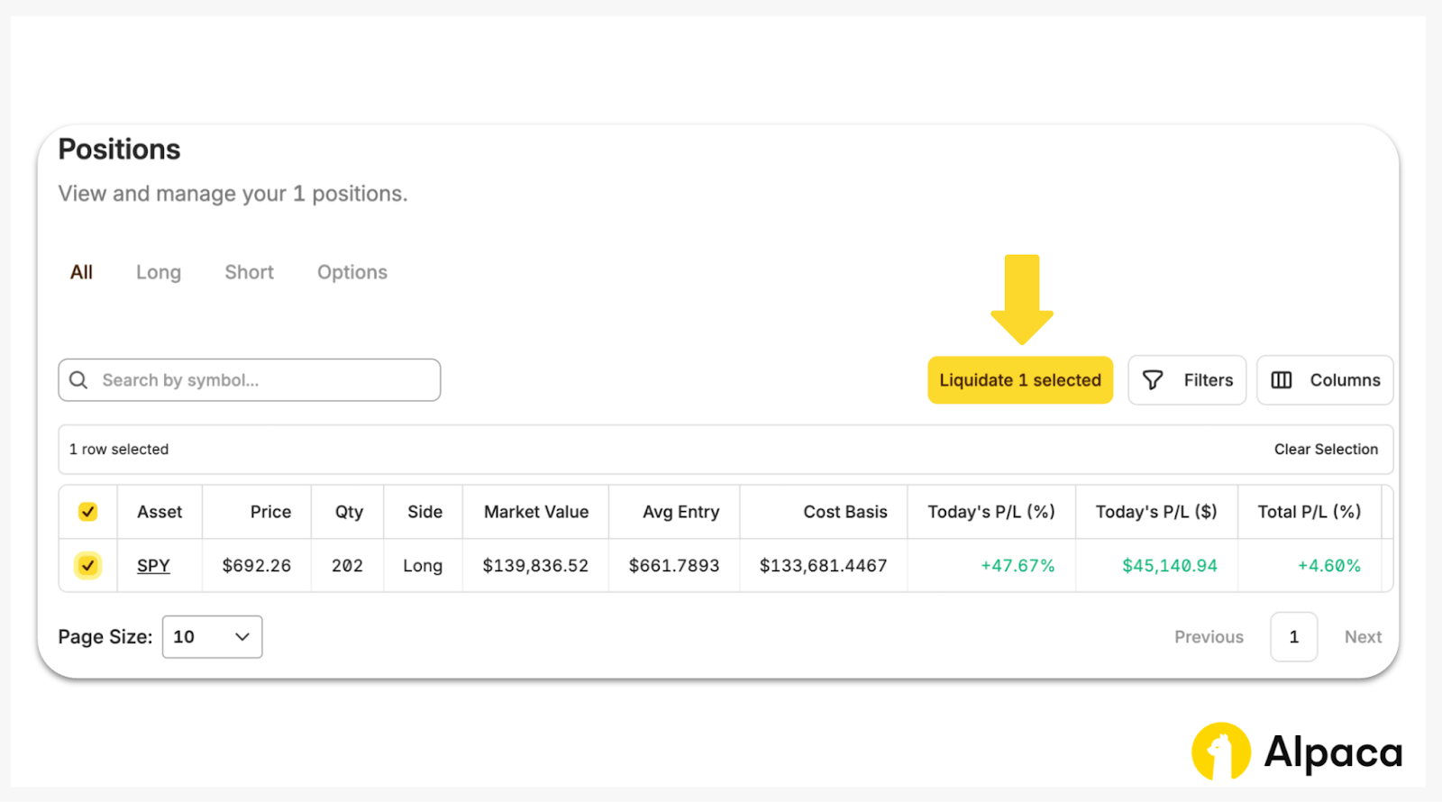Go to the Next page
This screenshot has width=1442, height=802.
tap(1362, 637)
